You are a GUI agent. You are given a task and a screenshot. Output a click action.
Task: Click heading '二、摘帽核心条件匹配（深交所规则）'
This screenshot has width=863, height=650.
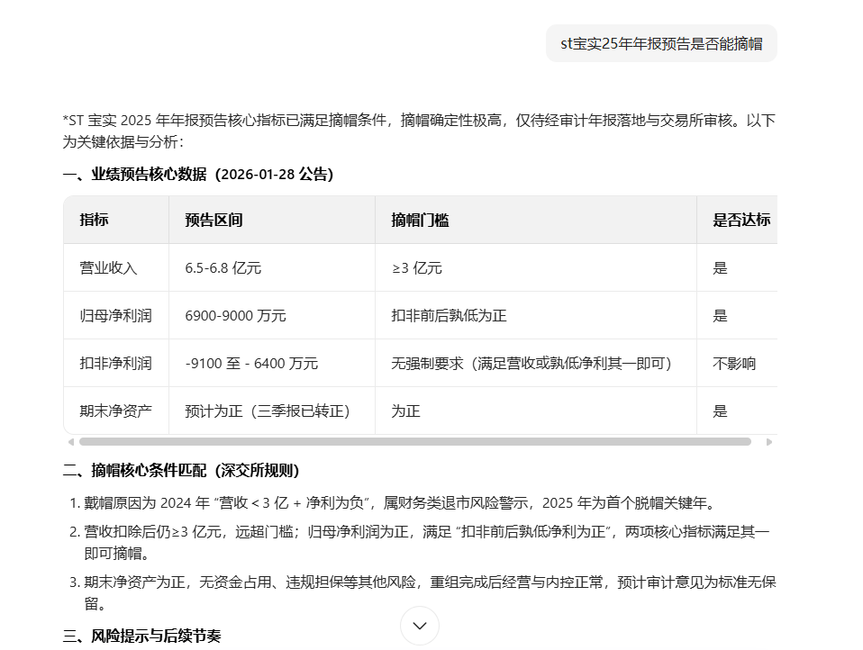coord(181,471)
